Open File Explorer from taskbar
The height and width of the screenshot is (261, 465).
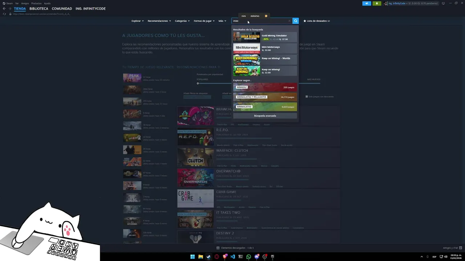click(201, 257)
